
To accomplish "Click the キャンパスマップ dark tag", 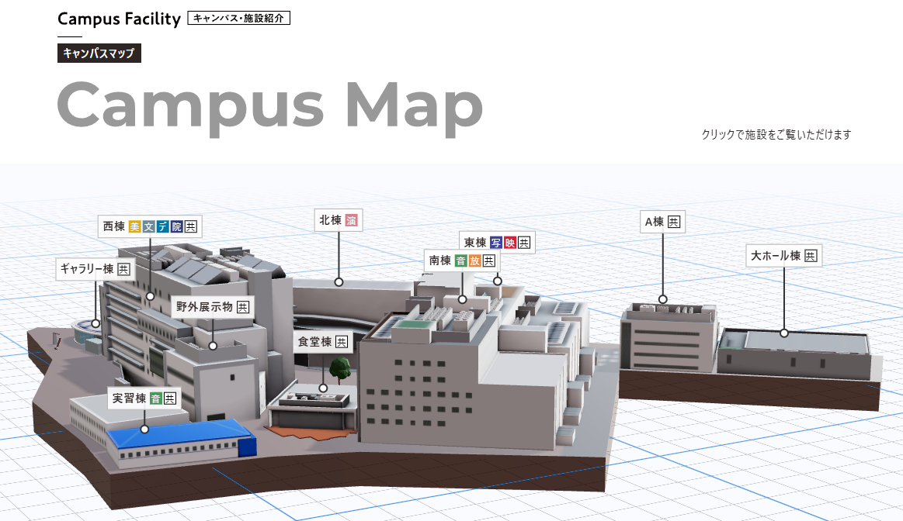I will coord(99,53).
